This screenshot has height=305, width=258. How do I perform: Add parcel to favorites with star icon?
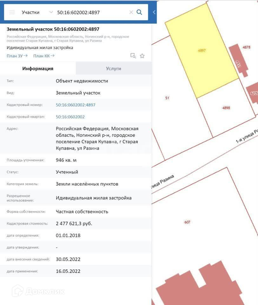[142, 56]
